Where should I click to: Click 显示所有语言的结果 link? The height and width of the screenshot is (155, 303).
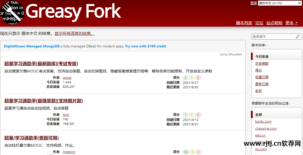click(x=75, y=33)
